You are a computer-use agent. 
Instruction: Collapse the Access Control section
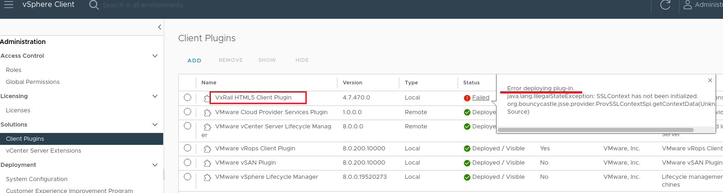click(x=155, y=56)
